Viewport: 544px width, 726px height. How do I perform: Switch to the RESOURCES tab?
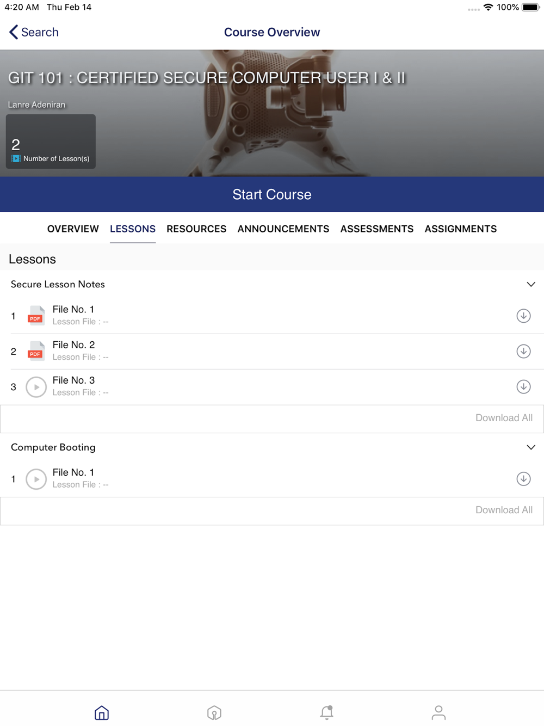click(x=196, y=229)
